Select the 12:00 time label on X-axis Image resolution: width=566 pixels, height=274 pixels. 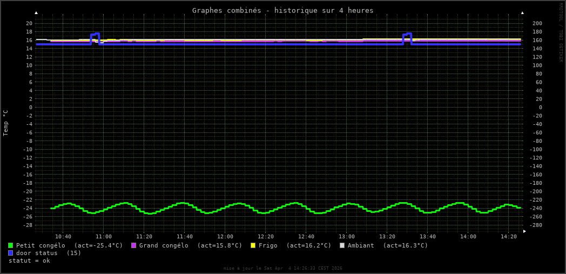(225, 237)
